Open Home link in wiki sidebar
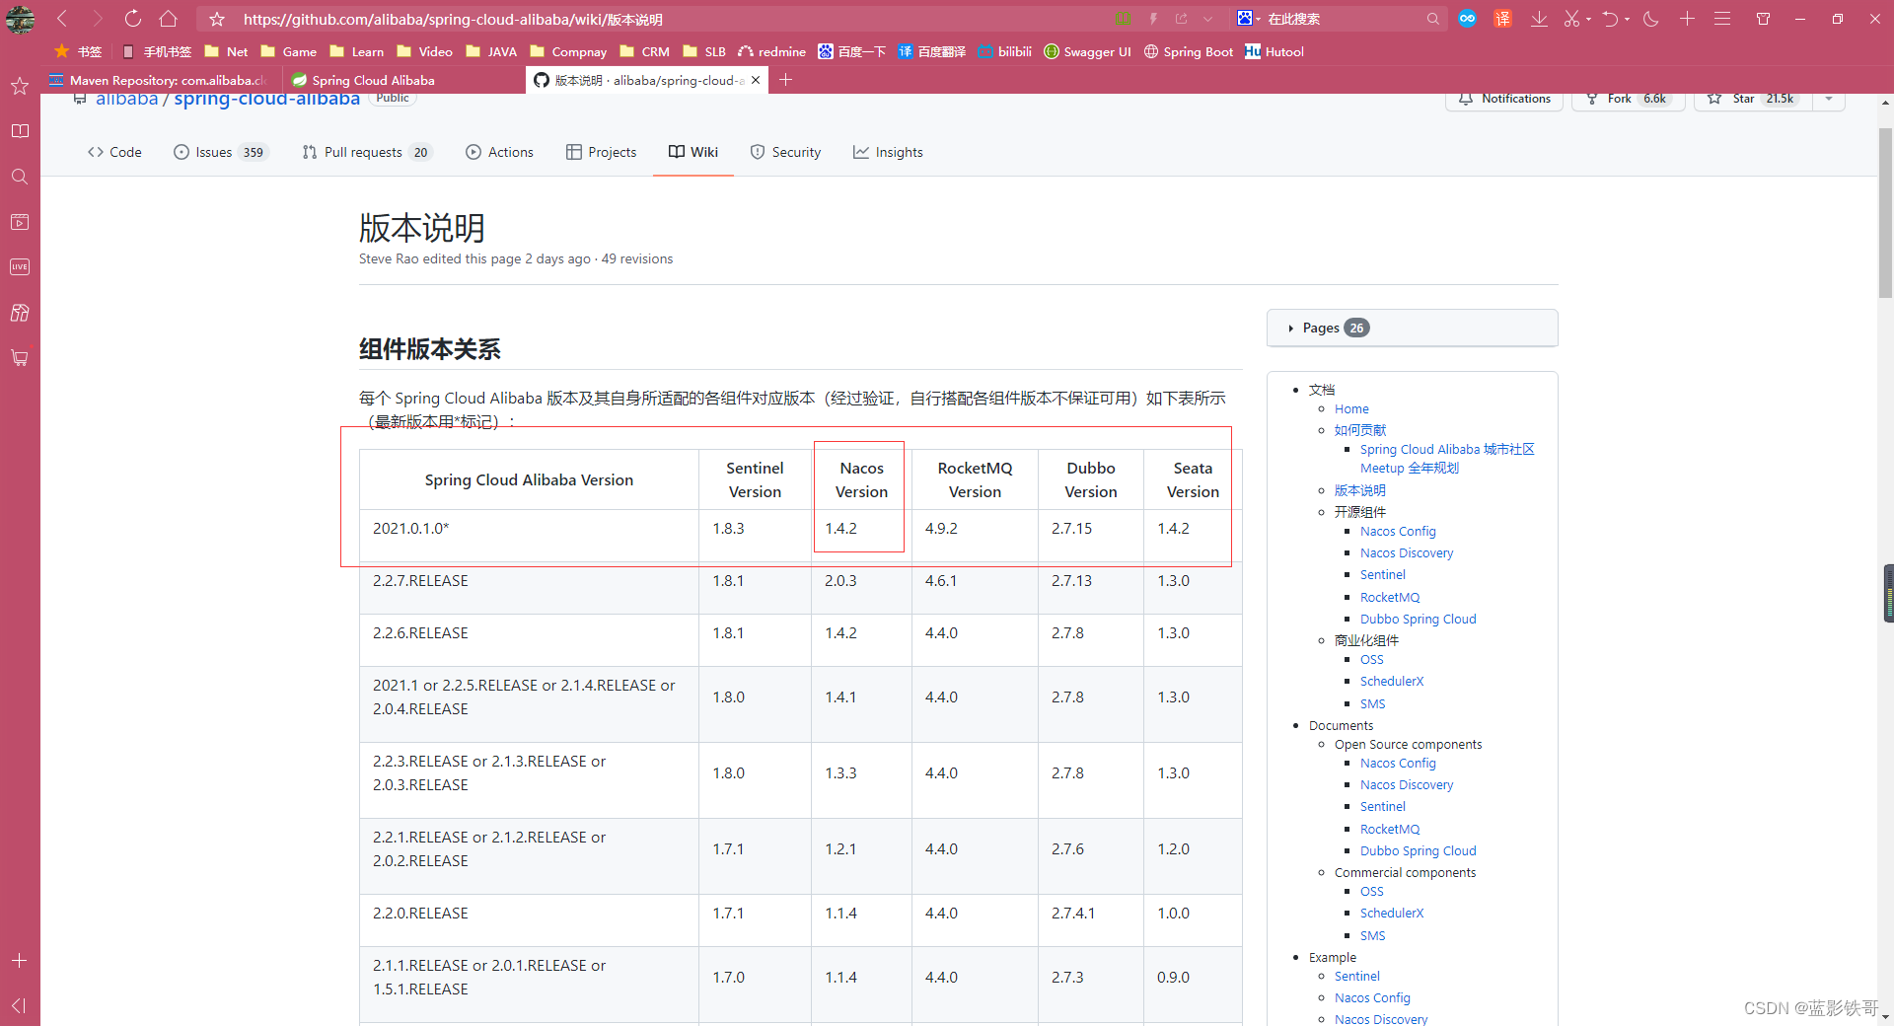This screenshot has width=1894, height=1026. (1351, 408)
